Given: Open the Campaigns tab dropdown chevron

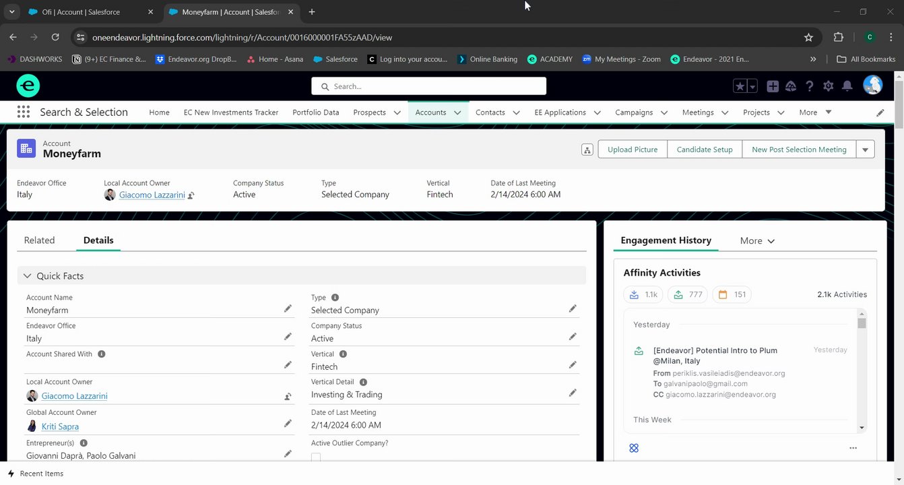Looking at the screenshot, I should 664,112.
